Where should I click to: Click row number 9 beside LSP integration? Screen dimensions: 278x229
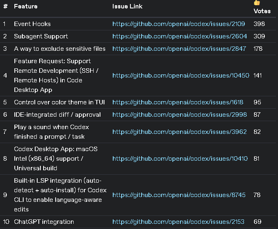5,195
